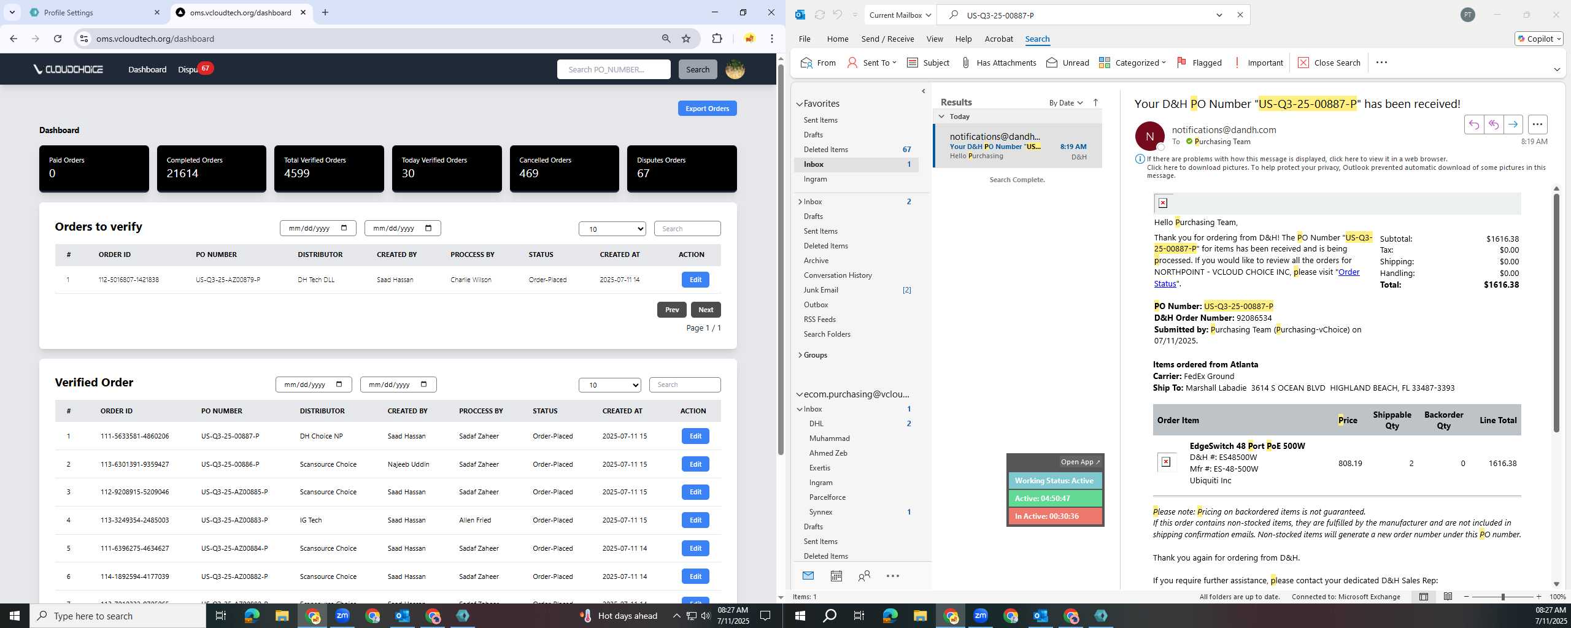
Task: Edit order US-Q3-25-AZ00879-P
Action: [695, 280]
